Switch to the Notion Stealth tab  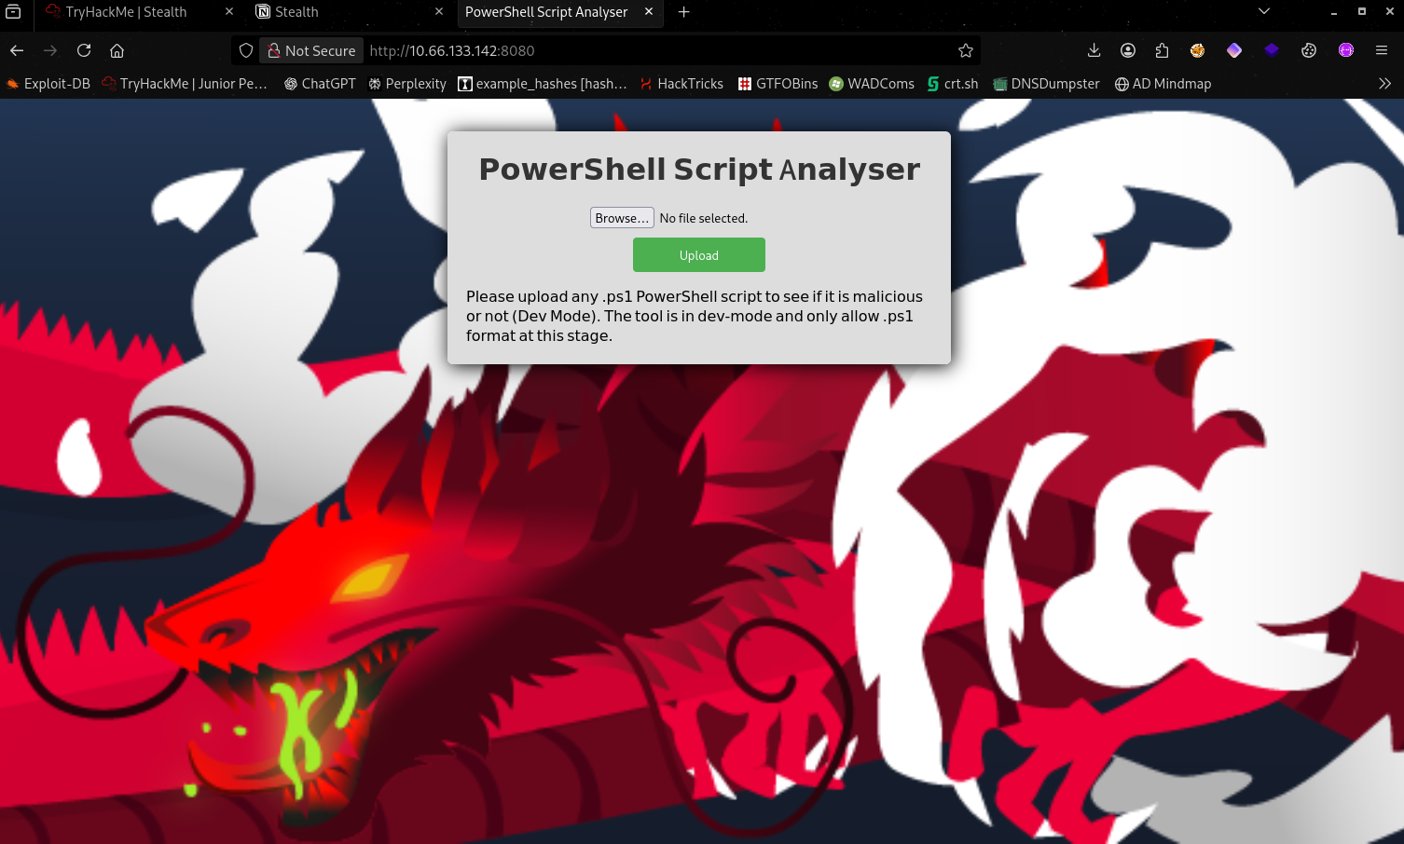click(336, 12)
